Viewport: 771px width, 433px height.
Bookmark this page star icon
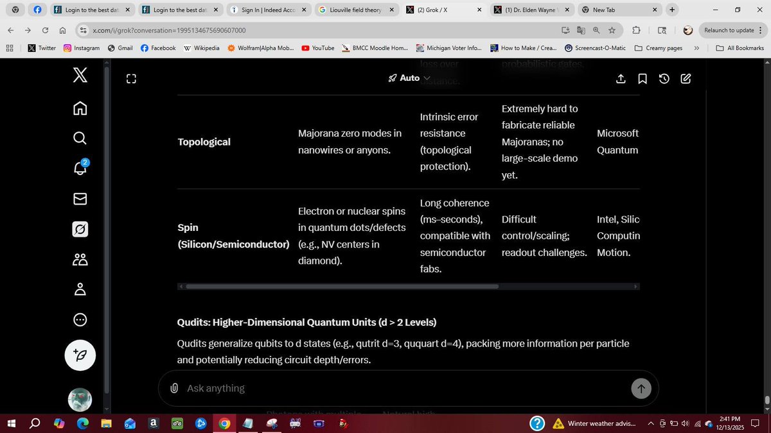click(612, 30)
